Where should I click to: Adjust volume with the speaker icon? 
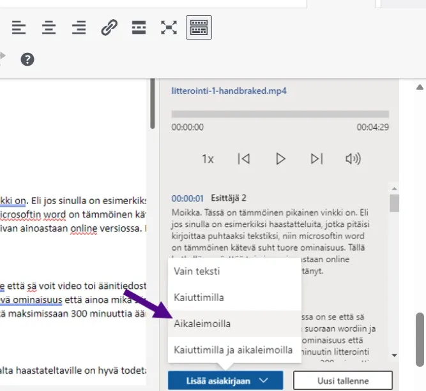pyautogui.click(x=353, y=159)
